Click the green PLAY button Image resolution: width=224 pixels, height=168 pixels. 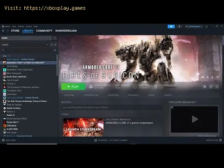[73, 86]
